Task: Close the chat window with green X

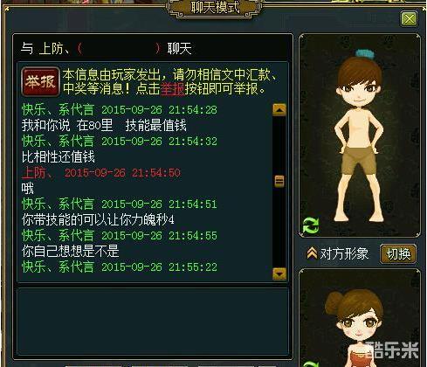Action: 409,19
